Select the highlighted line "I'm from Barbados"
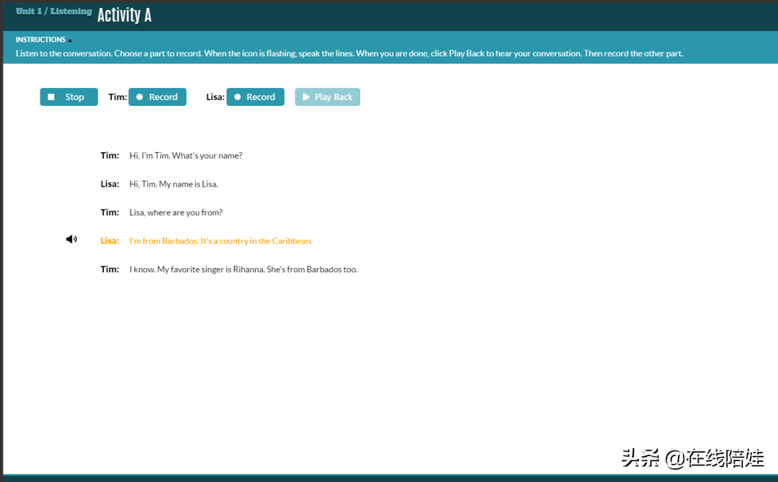Screen dimensions: 778x482 (x=221, y=241)
